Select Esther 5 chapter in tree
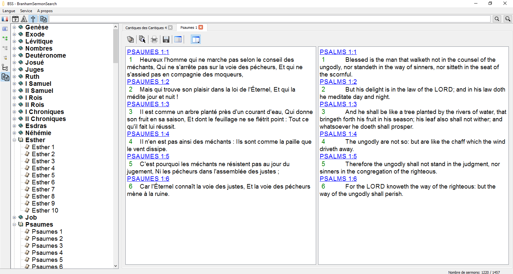Viewport: 513px width, 274px height. (x=43, y=175)
